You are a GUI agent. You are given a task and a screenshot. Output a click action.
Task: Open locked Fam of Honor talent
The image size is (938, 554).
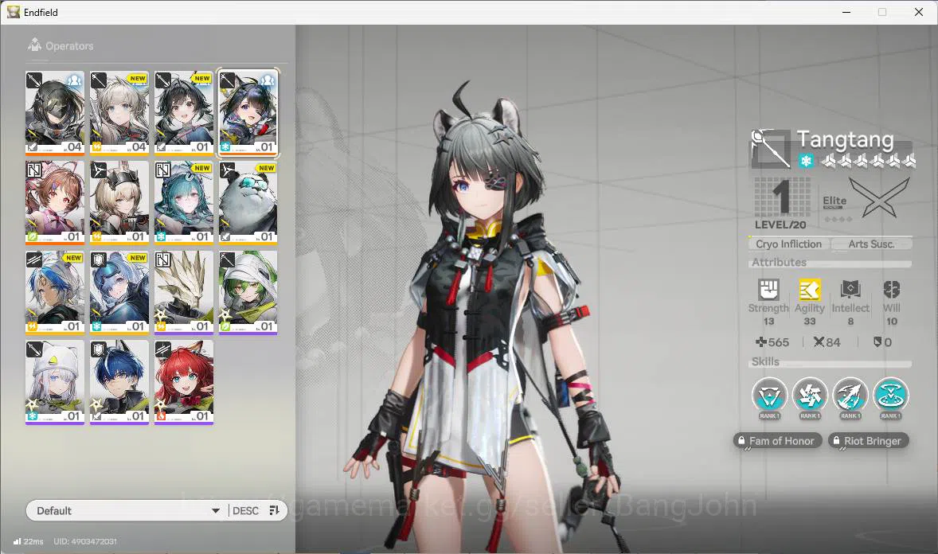pyautogui.click(x=777, y=441)
